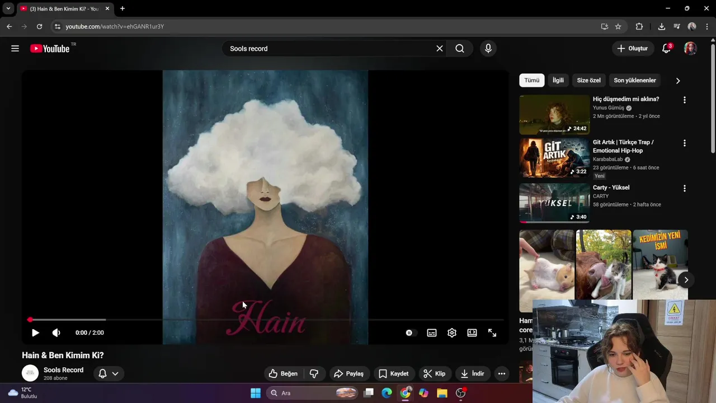The width and height of the screenshot is (716, 403).
Task: Open the browser downloads icon
Action: [x=662, y=26]
